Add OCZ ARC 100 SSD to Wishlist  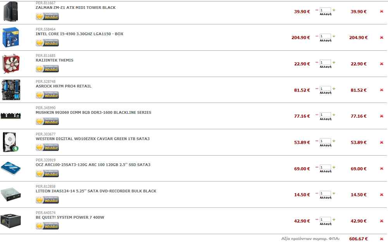point(47,174)
